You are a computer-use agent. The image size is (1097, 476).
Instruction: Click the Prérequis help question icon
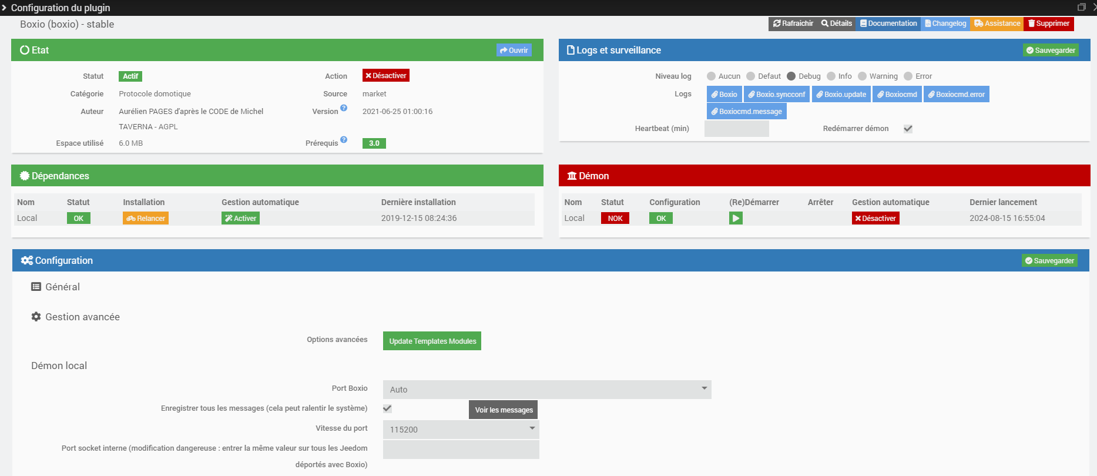click(x=344, y=140)
